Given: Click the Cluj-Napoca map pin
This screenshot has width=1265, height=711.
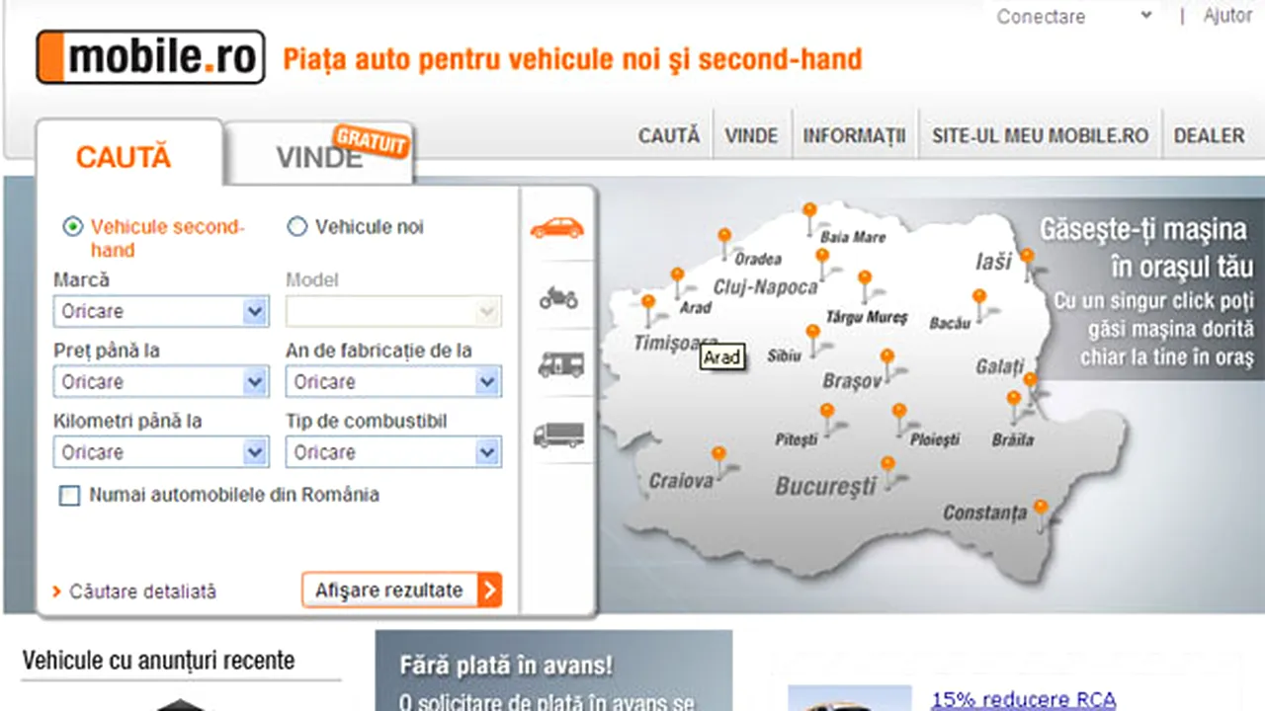Looking at the screenshot, I should [822, 257].
